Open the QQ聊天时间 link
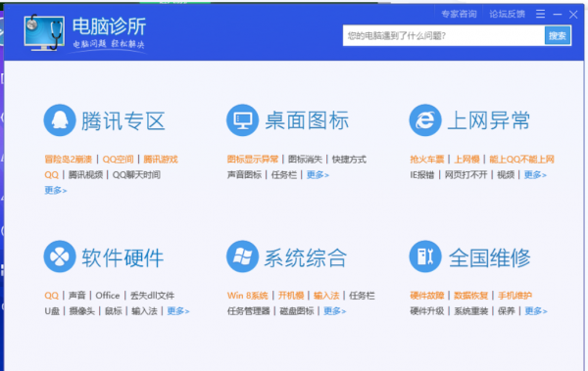This screenshot has height=371, width=588. coord(136,174)
